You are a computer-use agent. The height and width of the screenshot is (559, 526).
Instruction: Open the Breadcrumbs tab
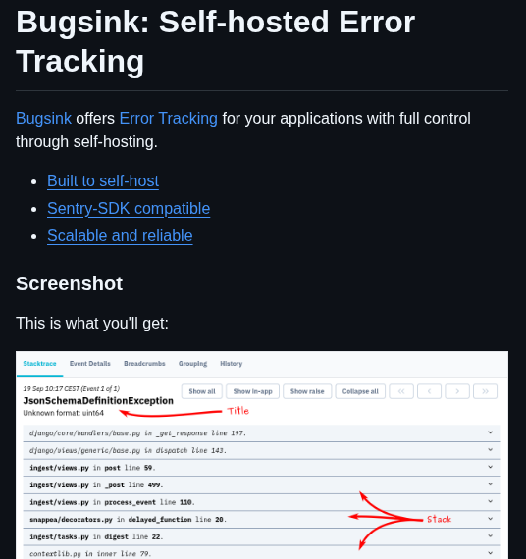pos(144,364)
